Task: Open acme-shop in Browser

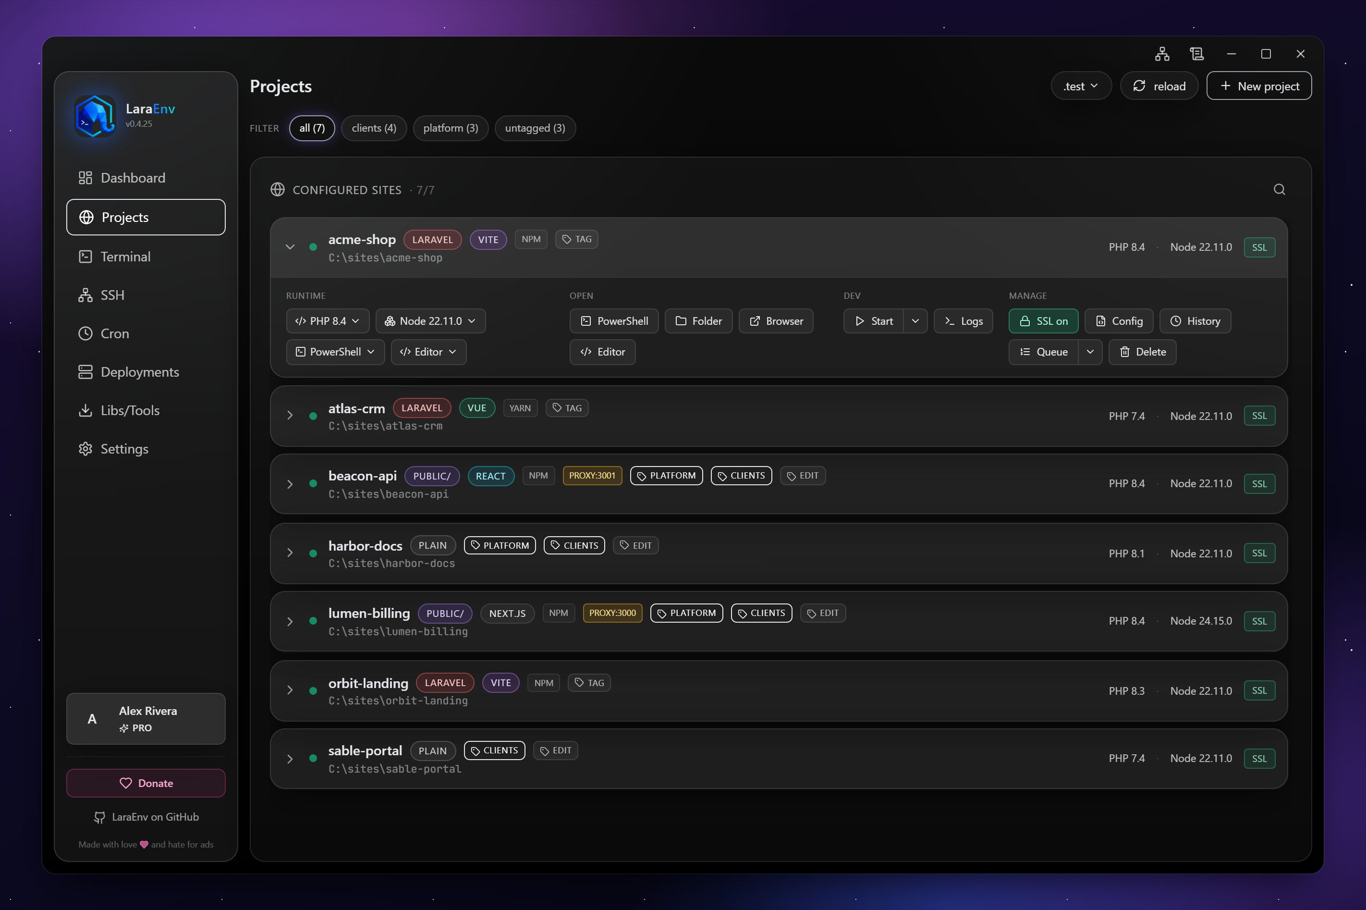Action: click(x=776, y=321)
